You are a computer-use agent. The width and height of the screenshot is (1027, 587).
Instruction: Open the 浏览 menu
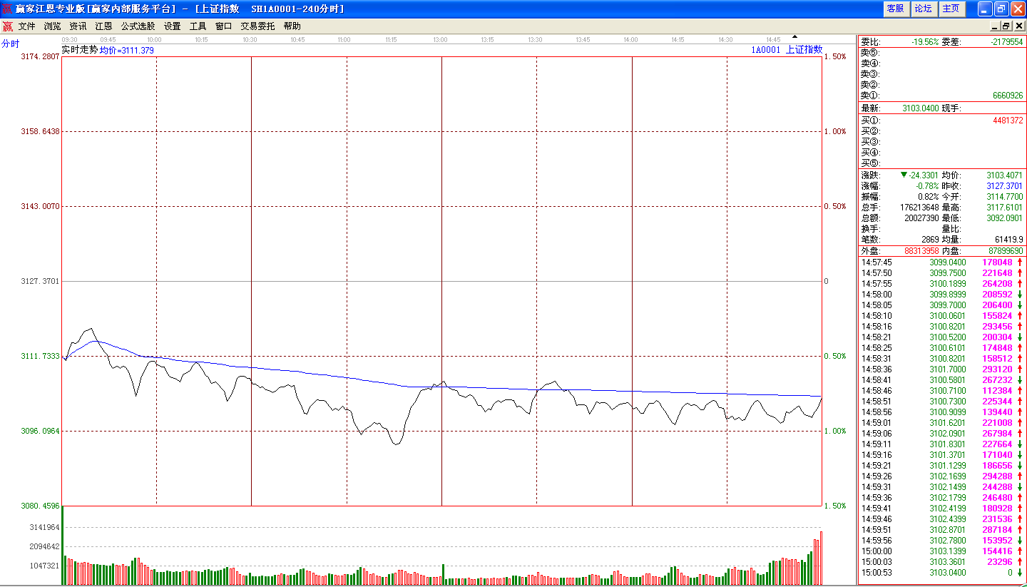(x=52, y=26)
